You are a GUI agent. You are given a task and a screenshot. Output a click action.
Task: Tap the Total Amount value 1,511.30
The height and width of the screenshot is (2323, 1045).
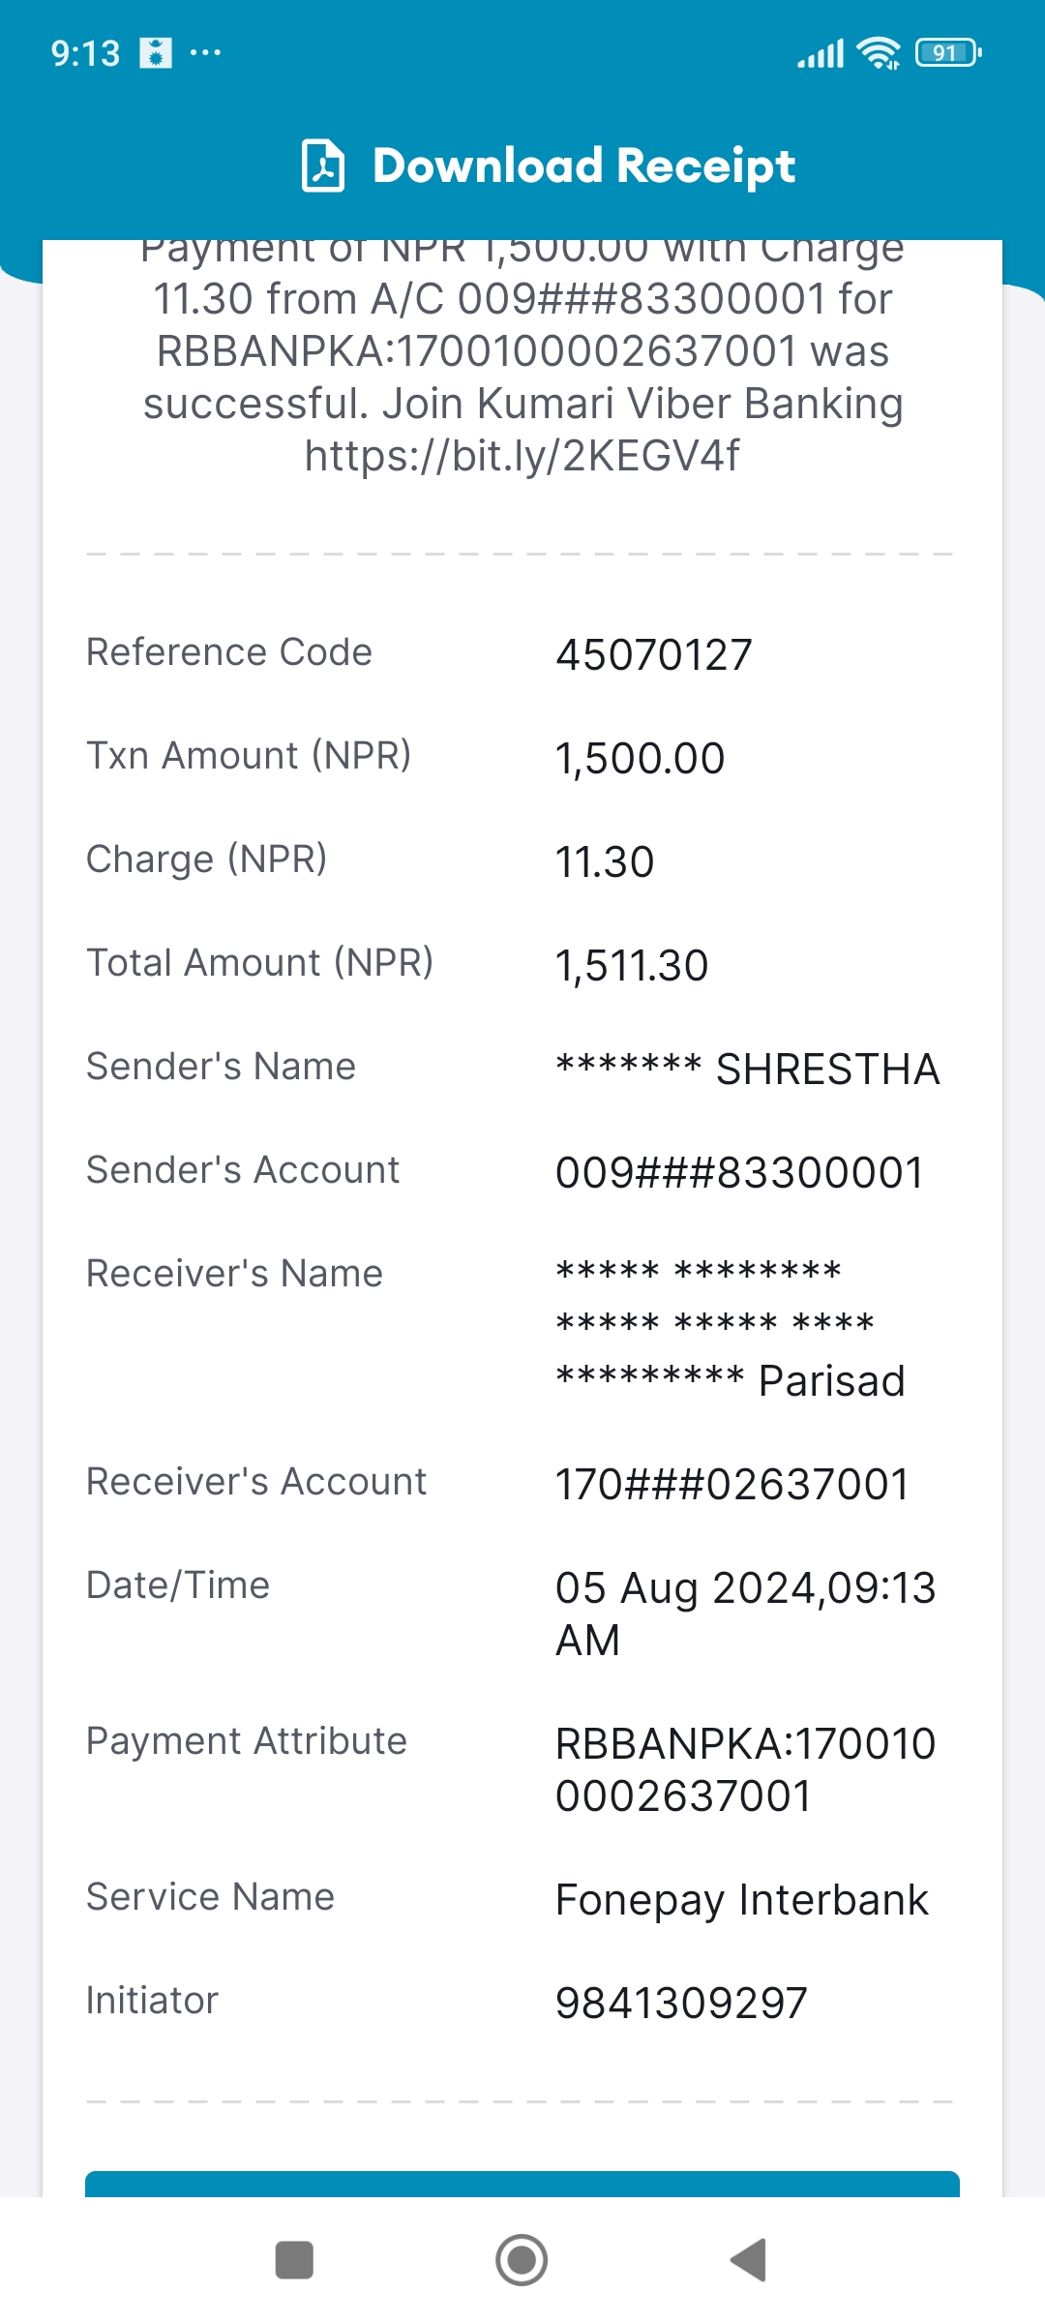pos(632,966)
